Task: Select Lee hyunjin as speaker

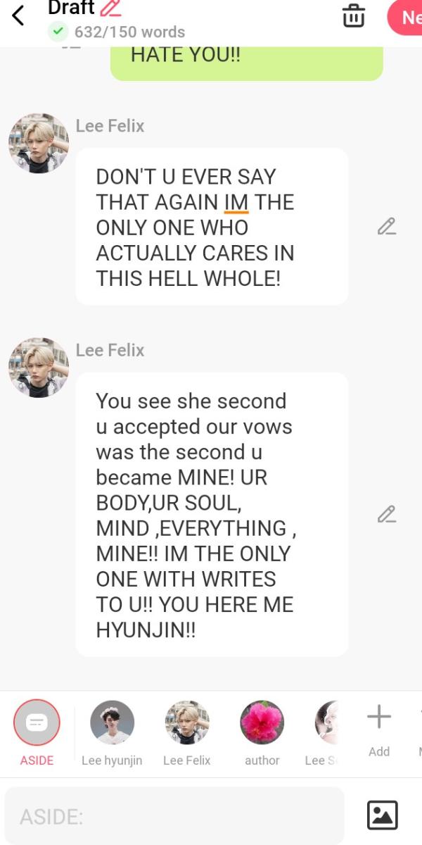Action: click(x=113, y=732)
